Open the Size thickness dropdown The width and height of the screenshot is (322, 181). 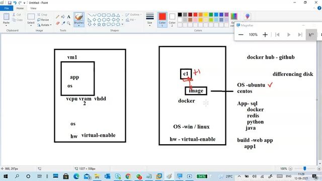pyautogui.click(x=150, y=20)
